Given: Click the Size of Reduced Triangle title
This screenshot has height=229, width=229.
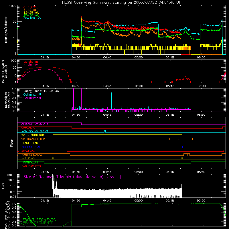Looking at the screenshot, I should coord(72,177).
